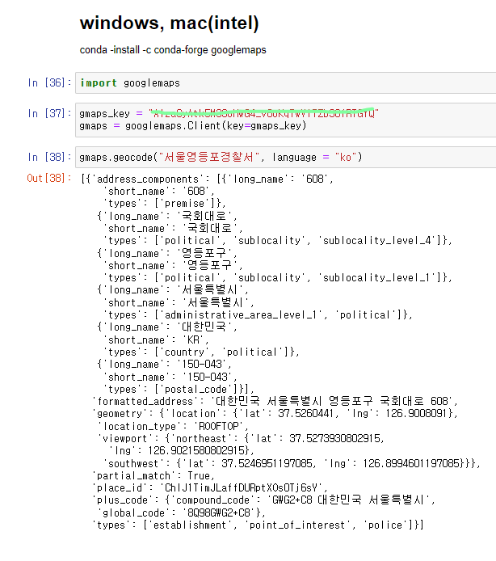Click the 'partial_match': True line
The width and height of the screenshot is (496, 561).
[153, 476]
